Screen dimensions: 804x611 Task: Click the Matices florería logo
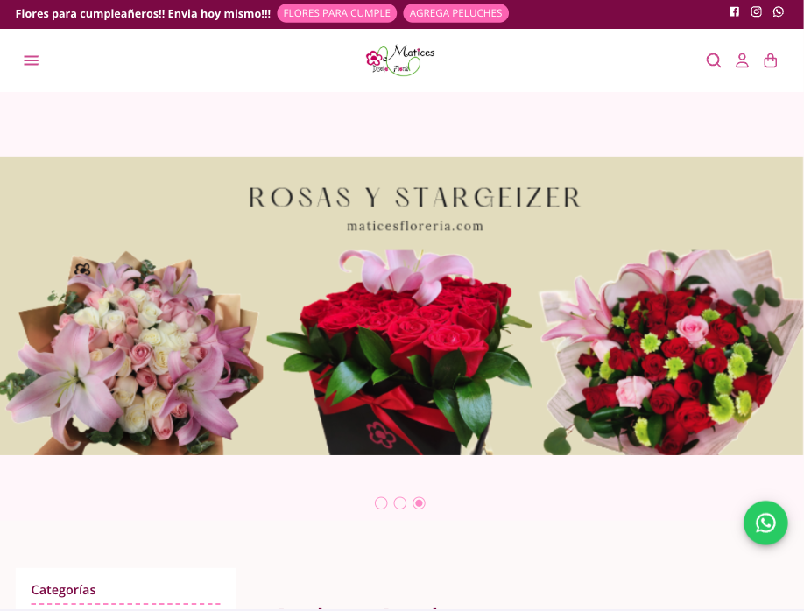coord(400,60)
